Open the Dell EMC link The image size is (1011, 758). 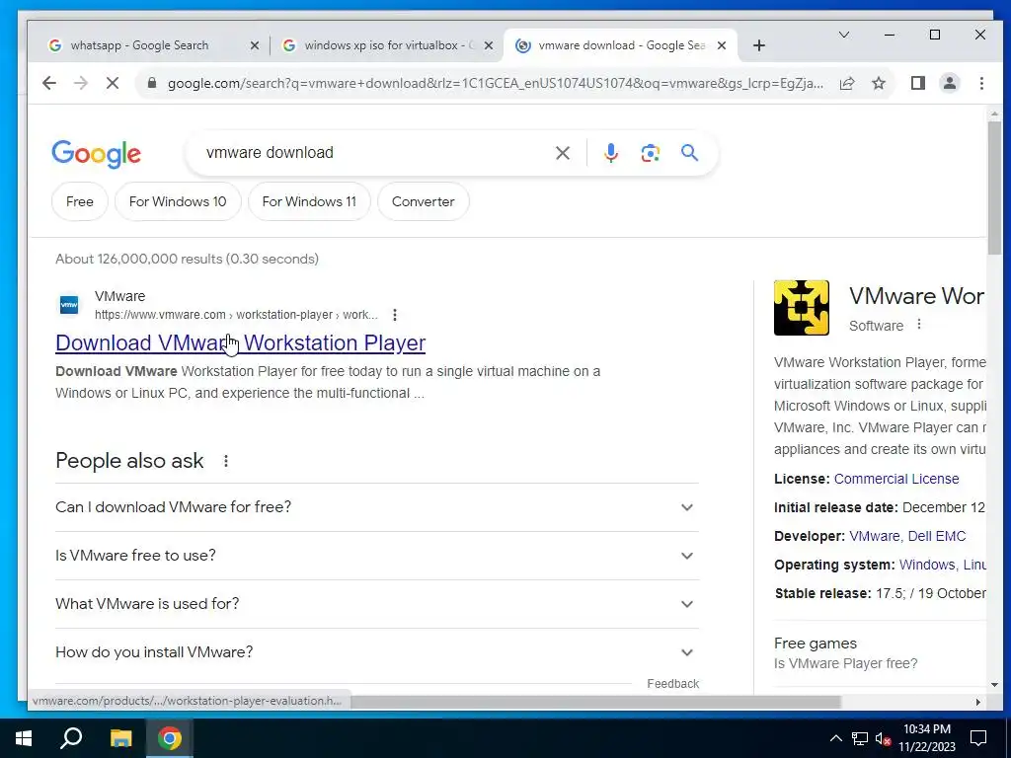coord(936,536)
